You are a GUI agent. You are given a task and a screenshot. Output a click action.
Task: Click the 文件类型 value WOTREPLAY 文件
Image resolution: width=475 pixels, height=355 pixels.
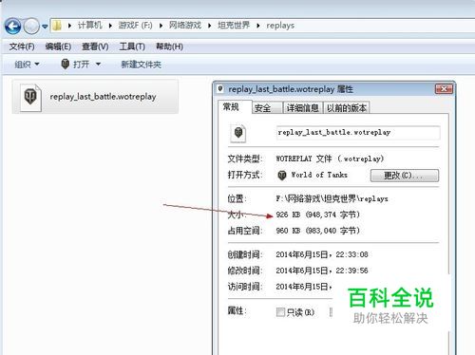click(330, 159)
